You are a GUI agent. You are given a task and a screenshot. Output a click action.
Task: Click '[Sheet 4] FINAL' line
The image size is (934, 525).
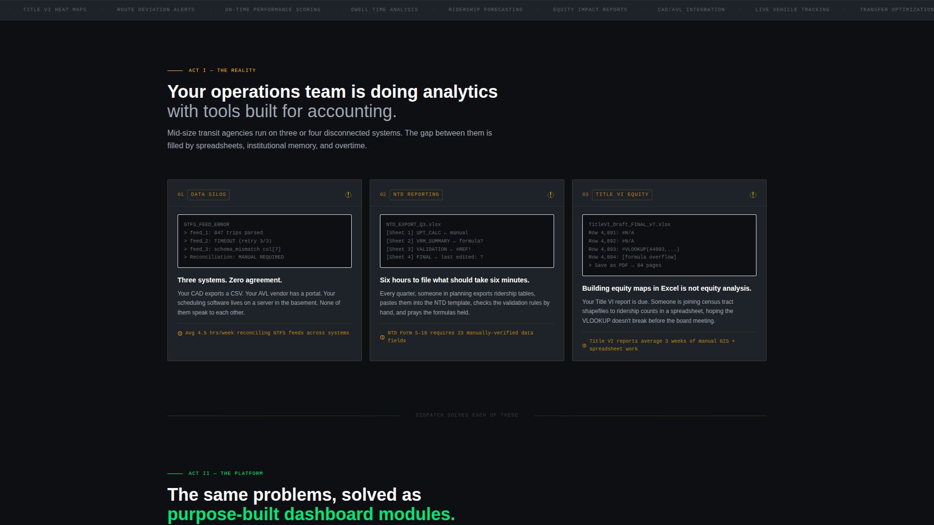tap(434, 257)
